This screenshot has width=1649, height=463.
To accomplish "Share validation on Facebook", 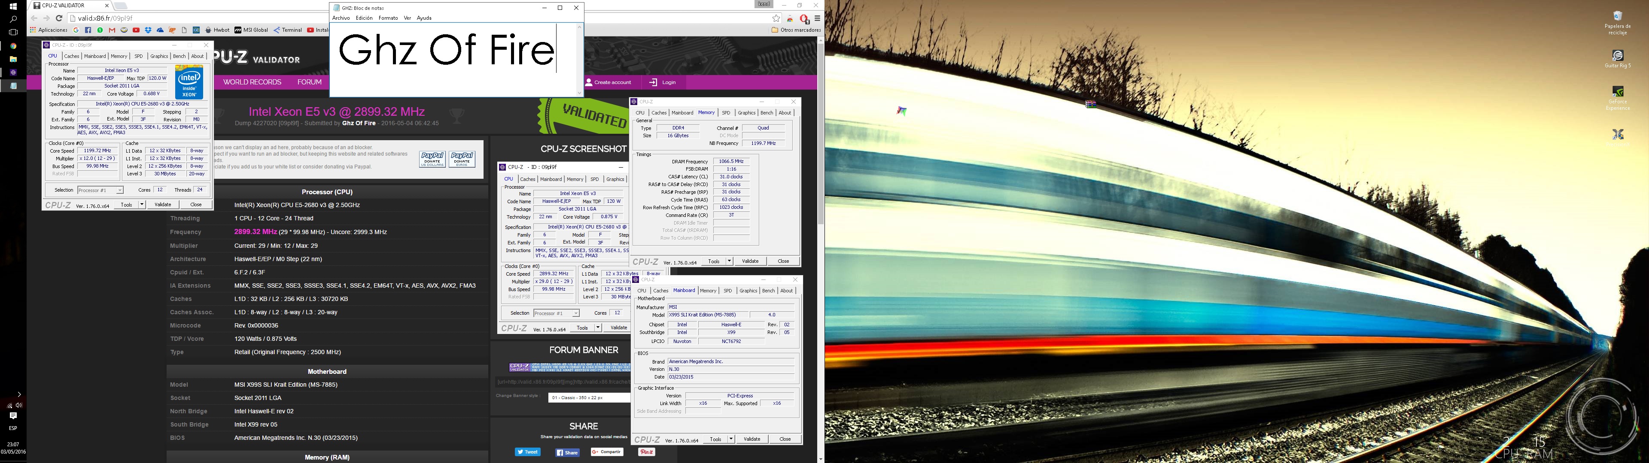I will pos(567,452).
